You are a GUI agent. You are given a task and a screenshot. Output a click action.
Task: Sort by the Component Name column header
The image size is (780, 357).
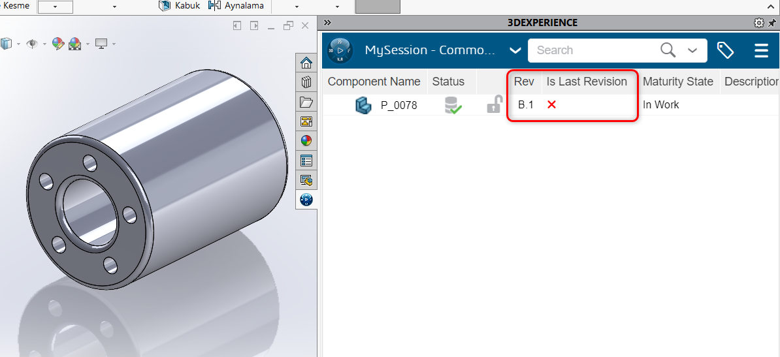pyautogui.click(x=374, y=82)
